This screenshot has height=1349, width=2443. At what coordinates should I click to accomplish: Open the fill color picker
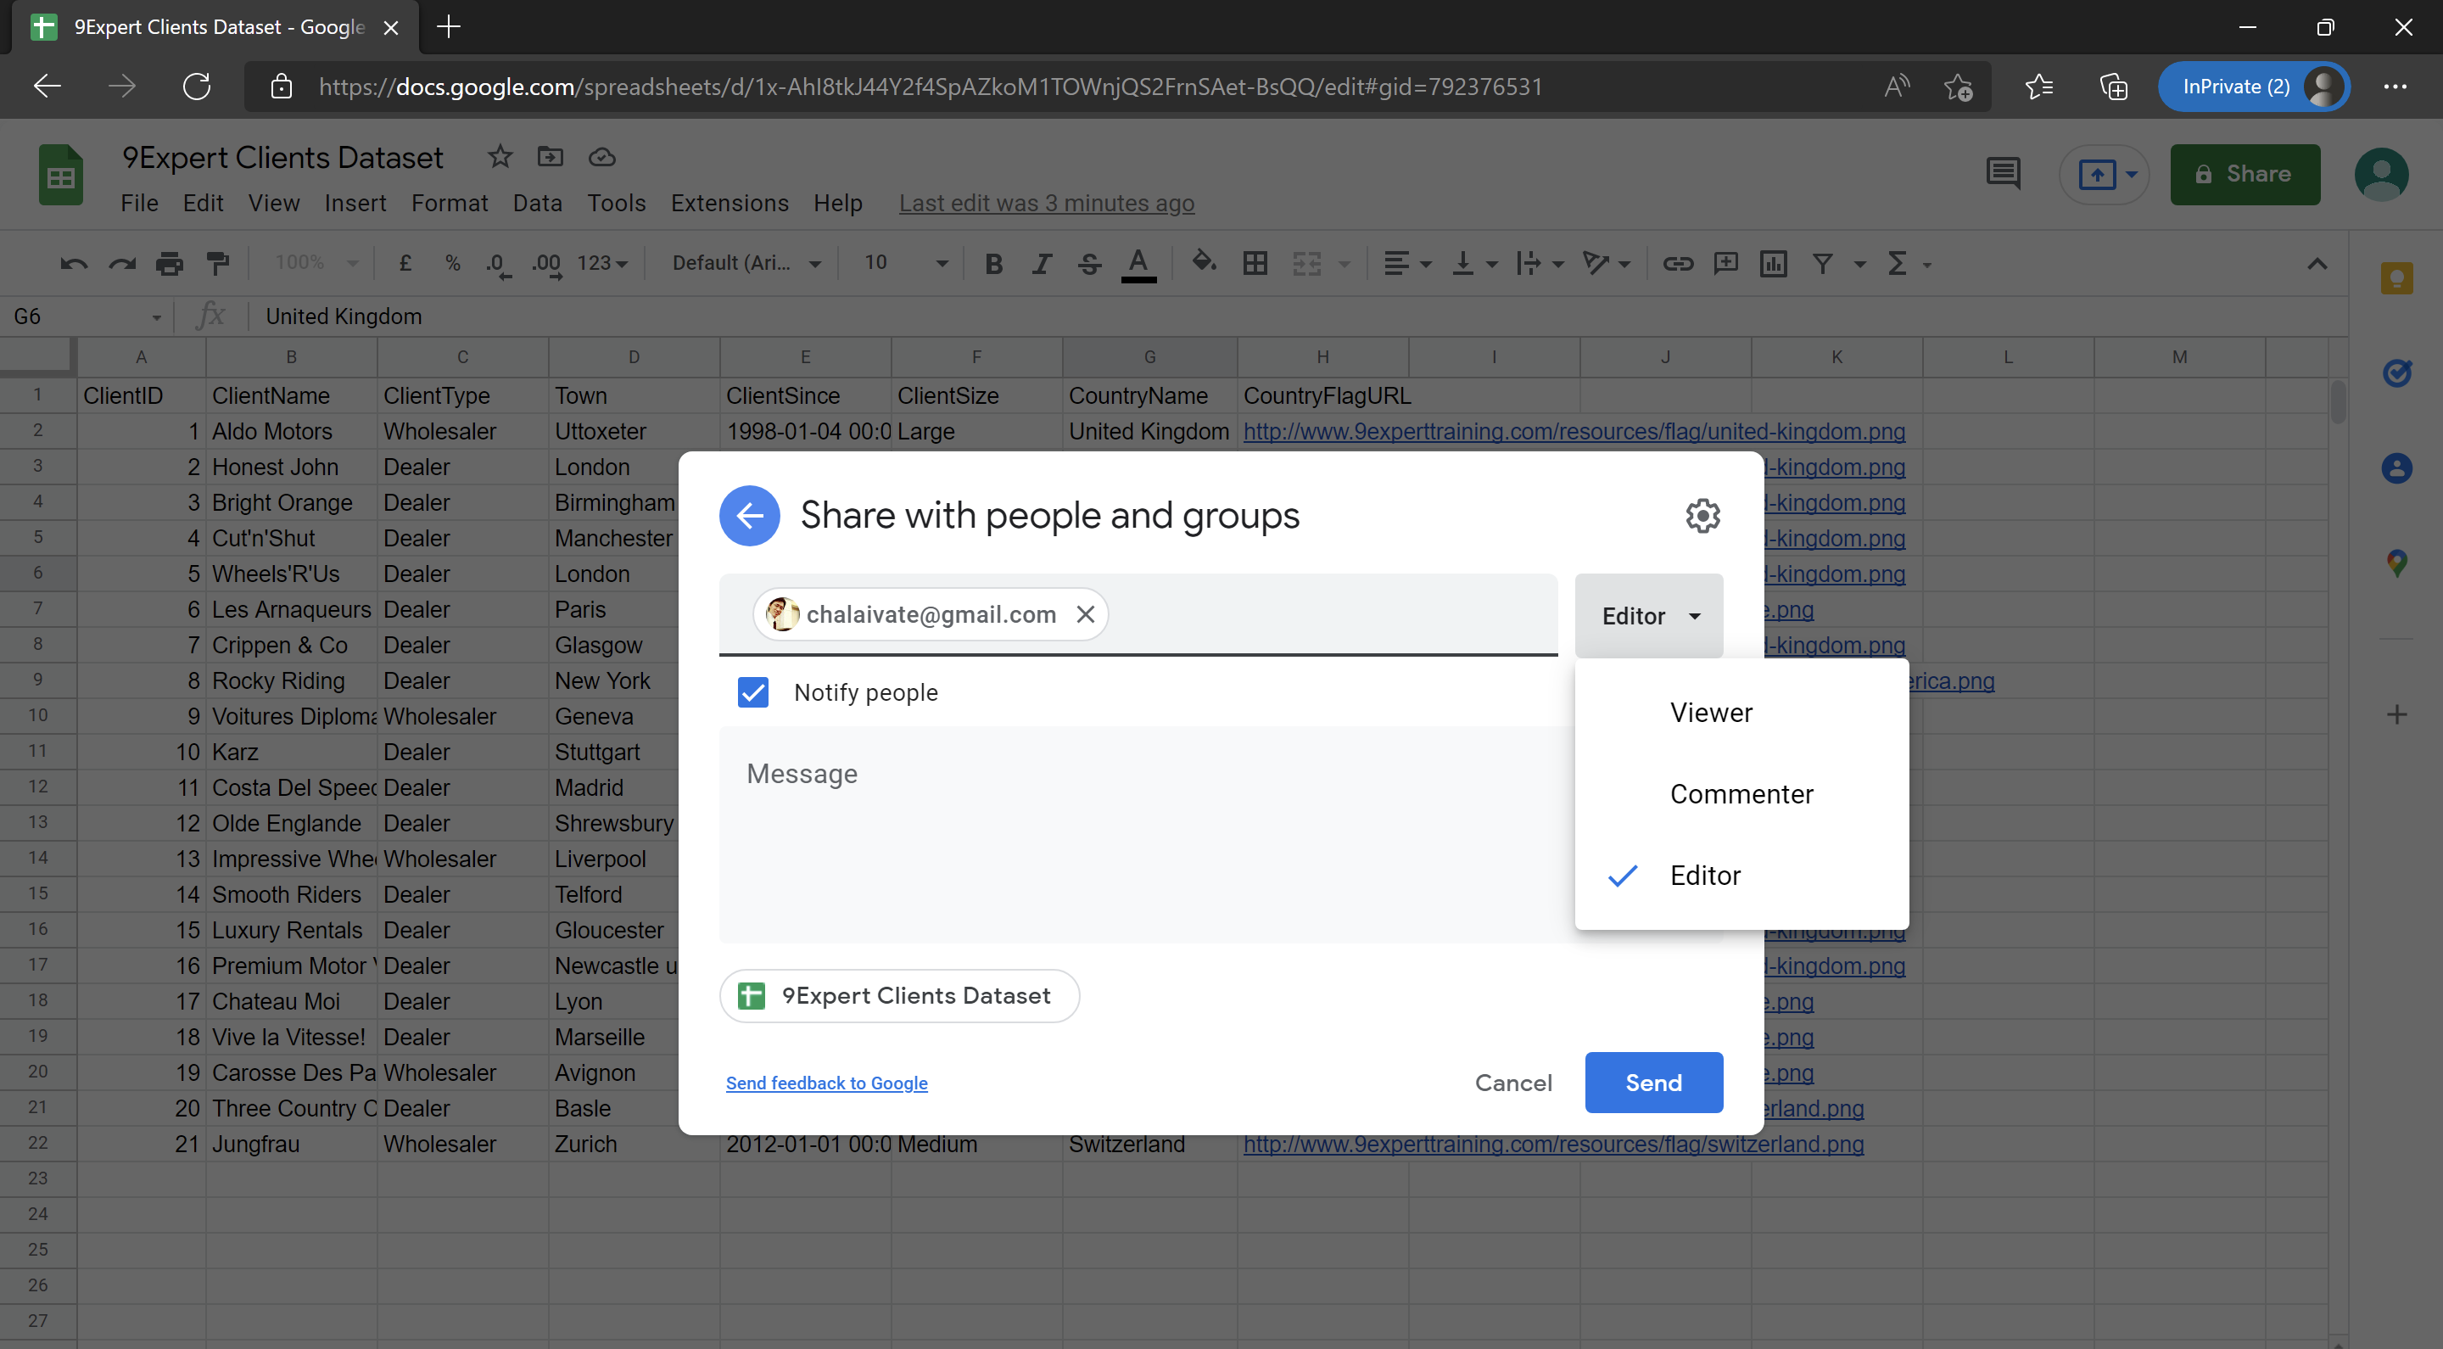pyautogui.click(x=1204, y=263)
